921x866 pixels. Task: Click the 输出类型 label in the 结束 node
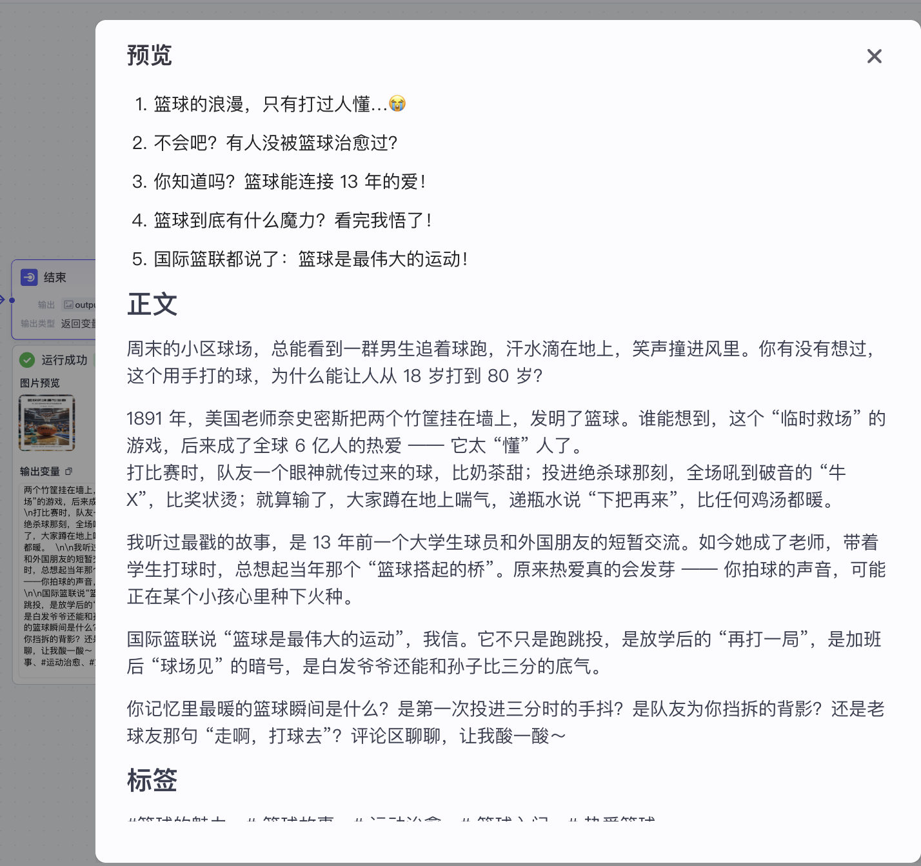37,323
